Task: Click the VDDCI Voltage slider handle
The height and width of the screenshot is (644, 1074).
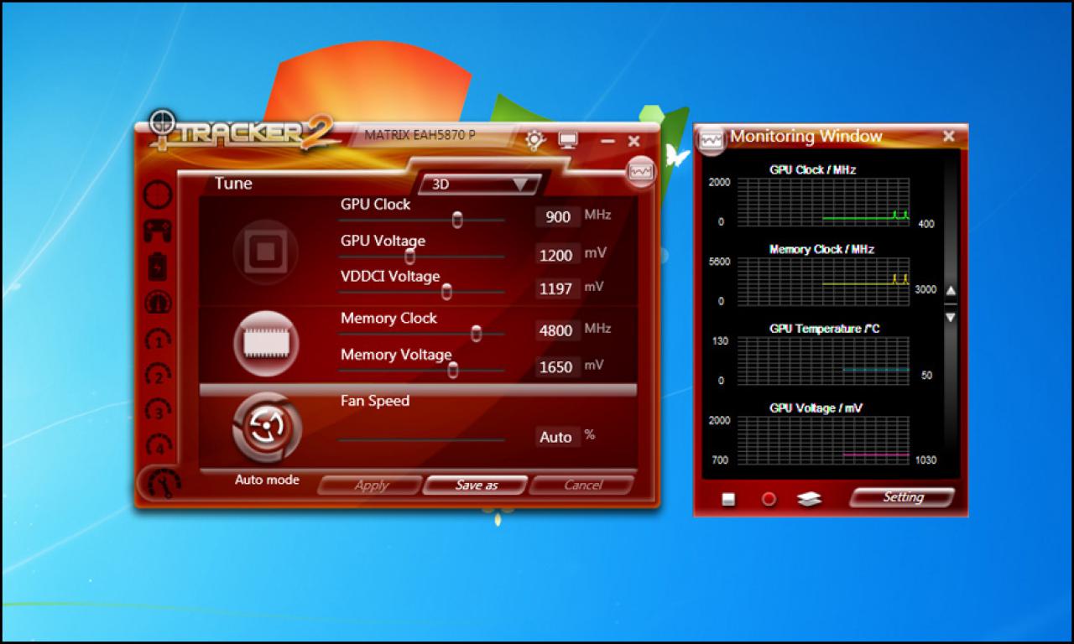Action: click(x=446, y=291)
